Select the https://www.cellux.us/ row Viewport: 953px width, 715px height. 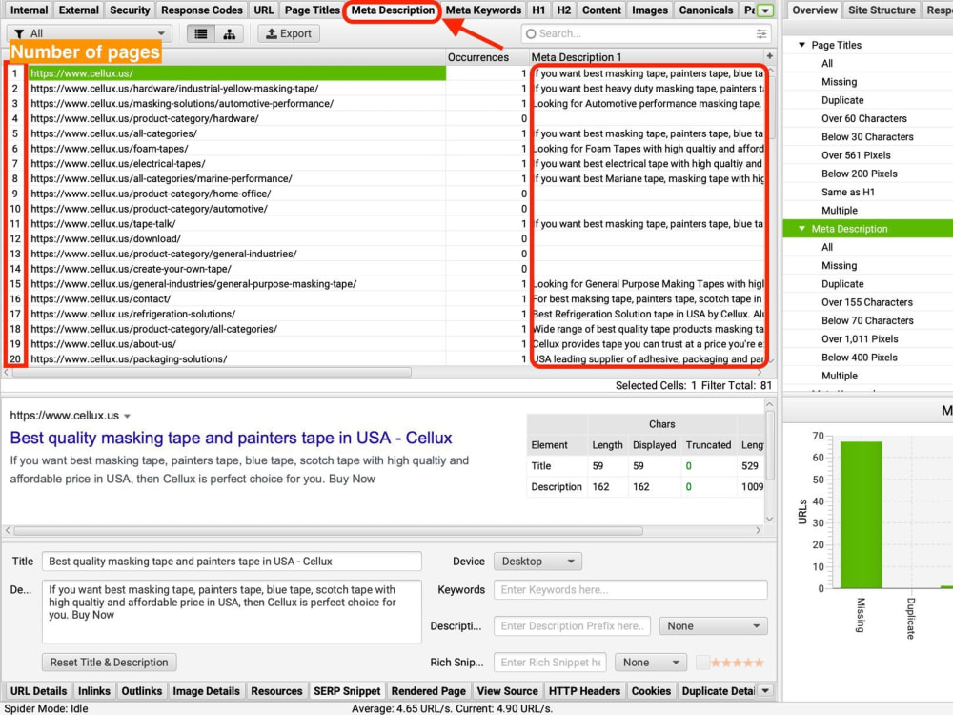click(236, 73)
